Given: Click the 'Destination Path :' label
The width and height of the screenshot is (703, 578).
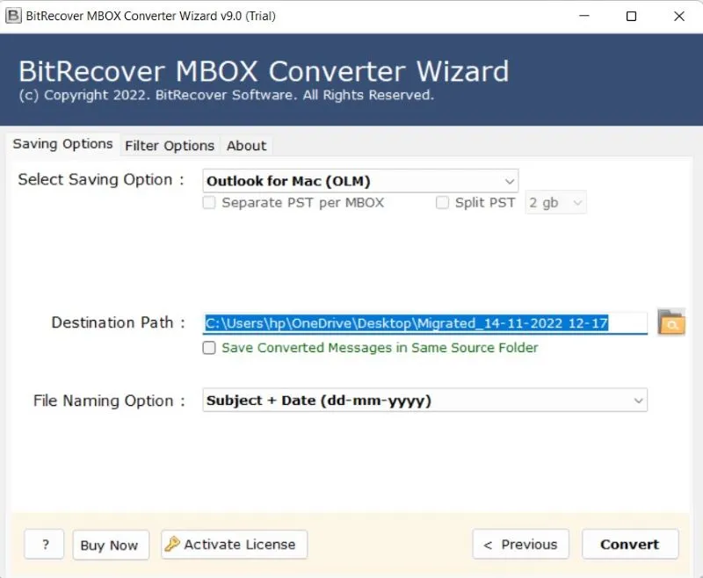Looking at the screenshot, I should tap(118, 322).
